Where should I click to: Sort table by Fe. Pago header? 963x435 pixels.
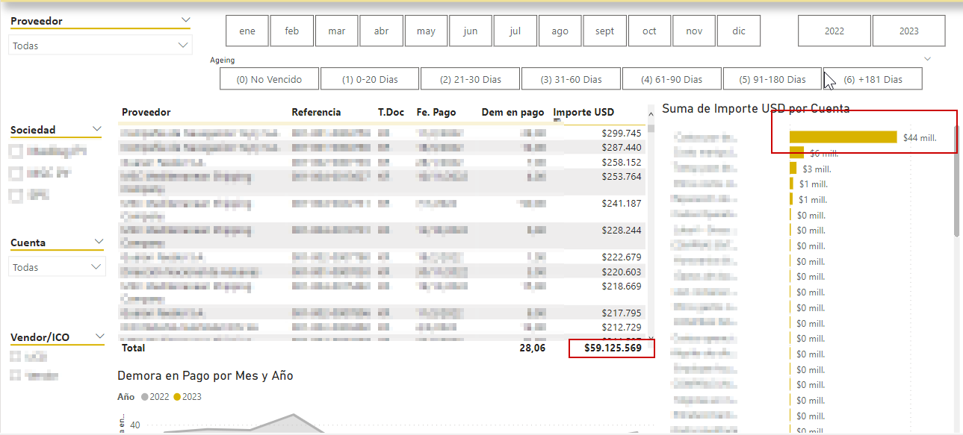pyautogui.click(x=436, y=112)
